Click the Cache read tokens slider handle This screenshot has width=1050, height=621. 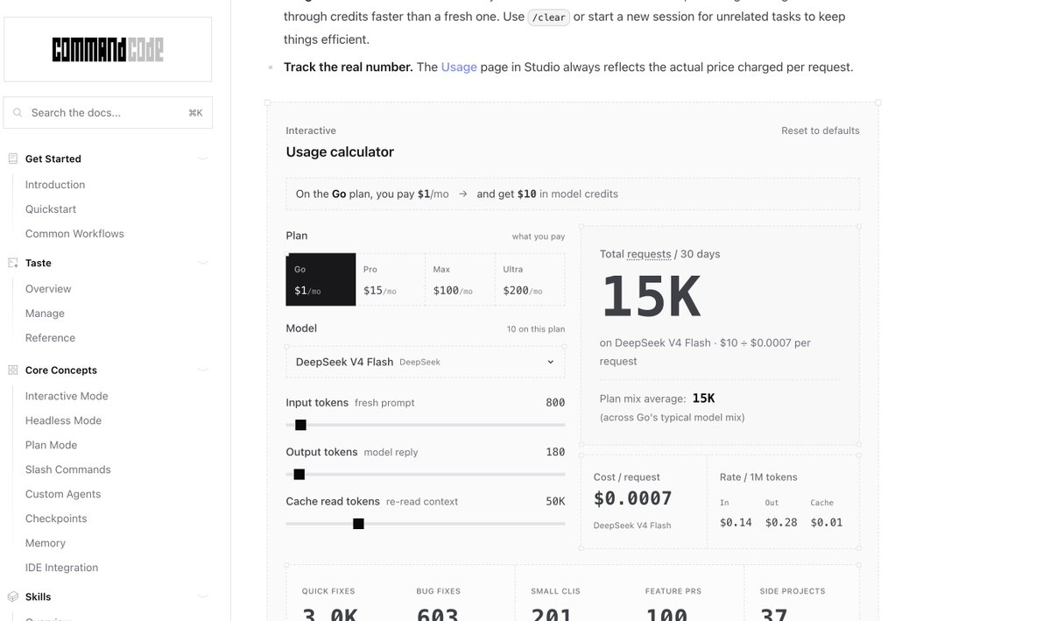coord(358,524)
